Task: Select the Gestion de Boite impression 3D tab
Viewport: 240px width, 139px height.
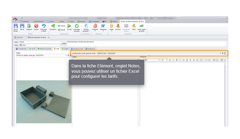Action: 132,22
